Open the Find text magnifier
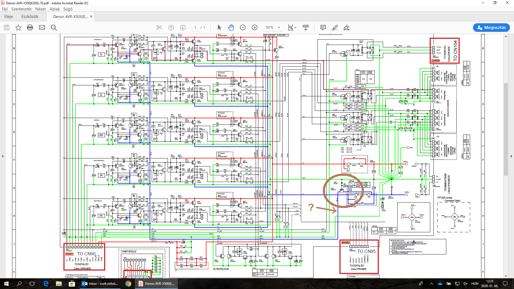 [54, 28]
